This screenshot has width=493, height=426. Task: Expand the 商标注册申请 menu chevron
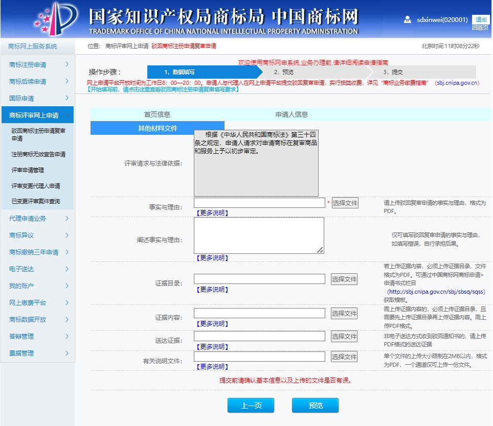(67, 64)
